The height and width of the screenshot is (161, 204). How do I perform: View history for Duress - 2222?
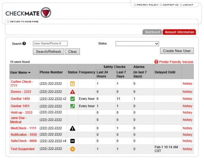point(188,92)
